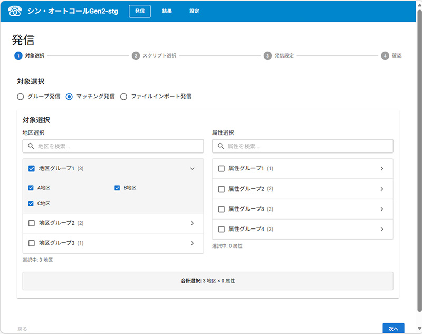
Task: Check the 属性グループ2 checkbox
Action: click(x=221, y=189)
